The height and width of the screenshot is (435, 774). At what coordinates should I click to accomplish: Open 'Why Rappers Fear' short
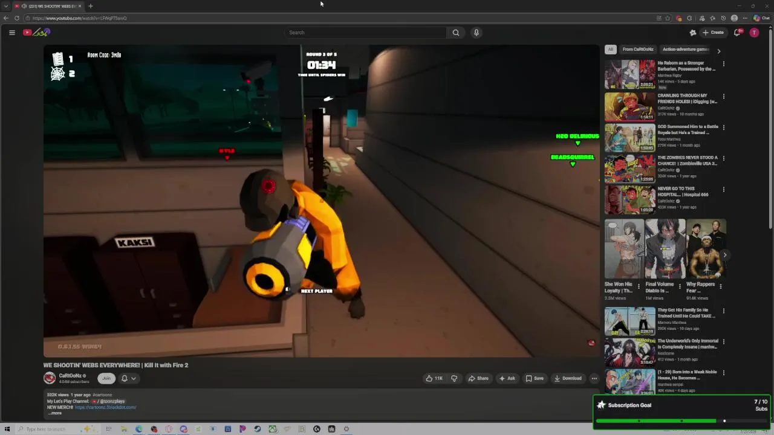[x=706, y=249]
